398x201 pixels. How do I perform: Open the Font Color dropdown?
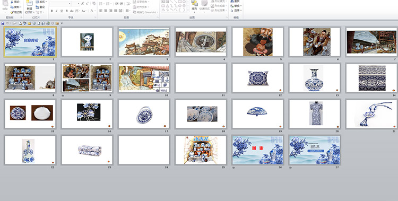(x=95, y=11)
